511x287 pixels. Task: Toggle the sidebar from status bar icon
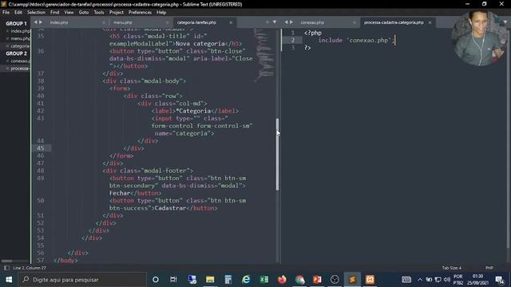6,268
